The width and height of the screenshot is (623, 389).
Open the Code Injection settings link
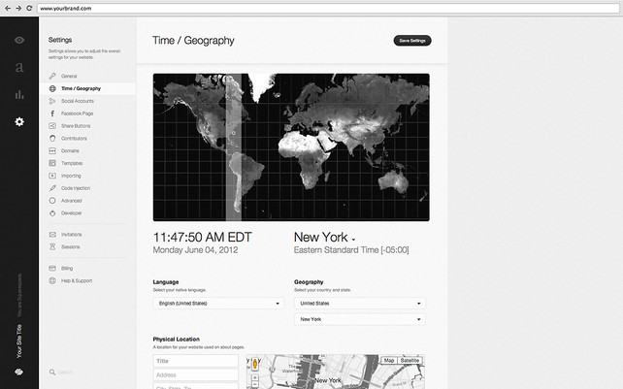click(x=76, y=188)
